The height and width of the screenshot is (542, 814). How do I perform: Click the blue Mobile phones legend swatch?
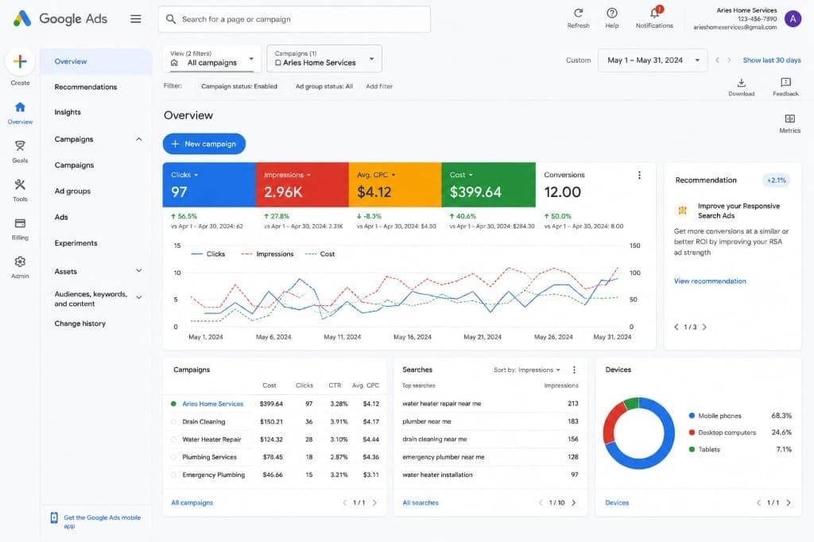pyautogui.click(x=692, y=416)
